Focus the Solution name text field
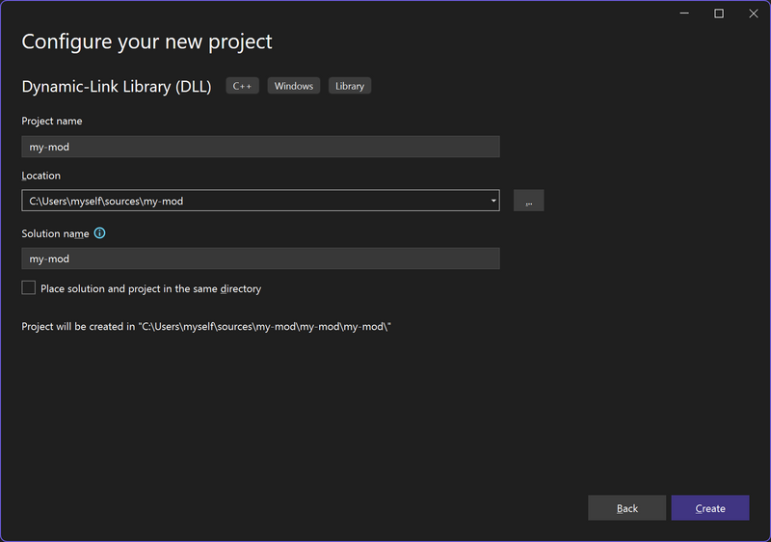771x542 pixels. (260, 258)
